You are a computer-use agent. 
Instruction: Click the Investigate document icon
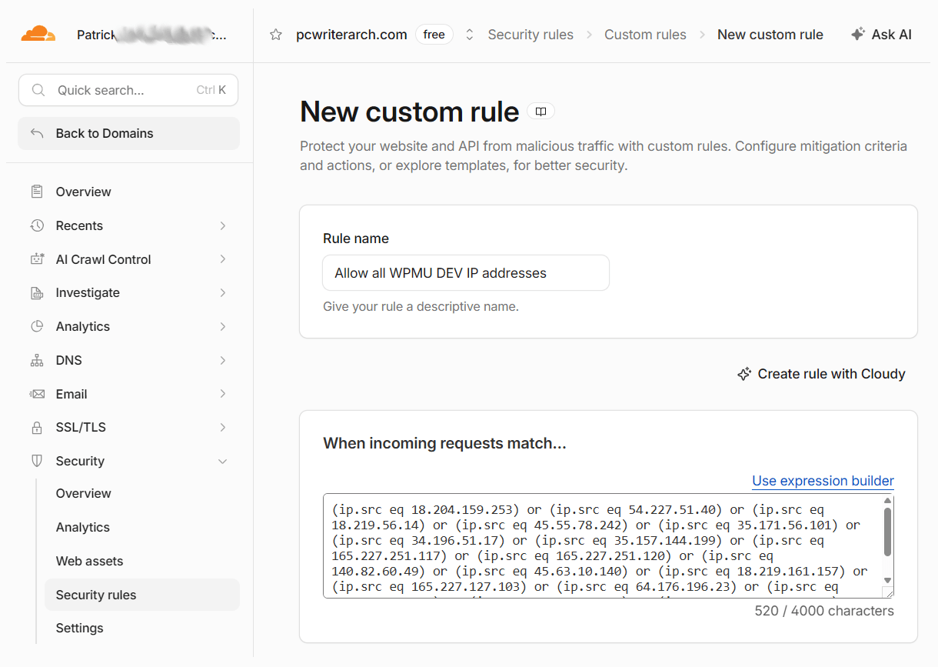coord(37,292)
